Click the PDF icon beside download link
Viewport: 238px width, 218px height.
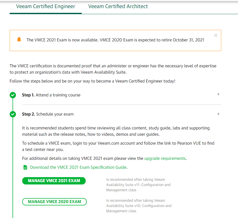tap(25, 167)
